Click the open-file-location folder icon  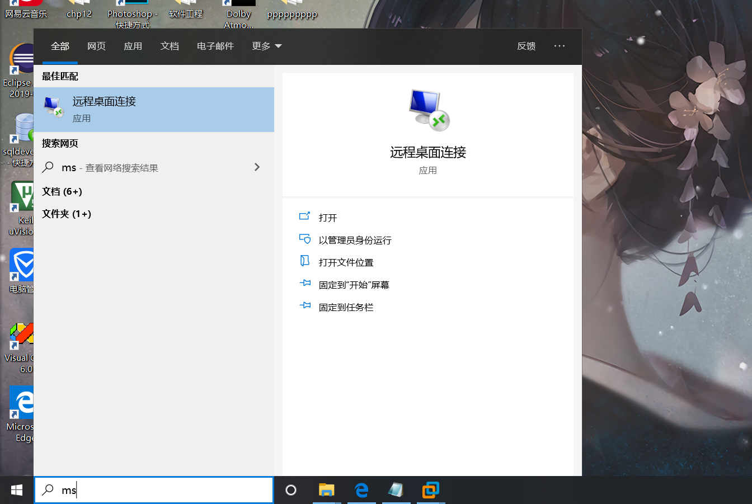click(305, 261)
